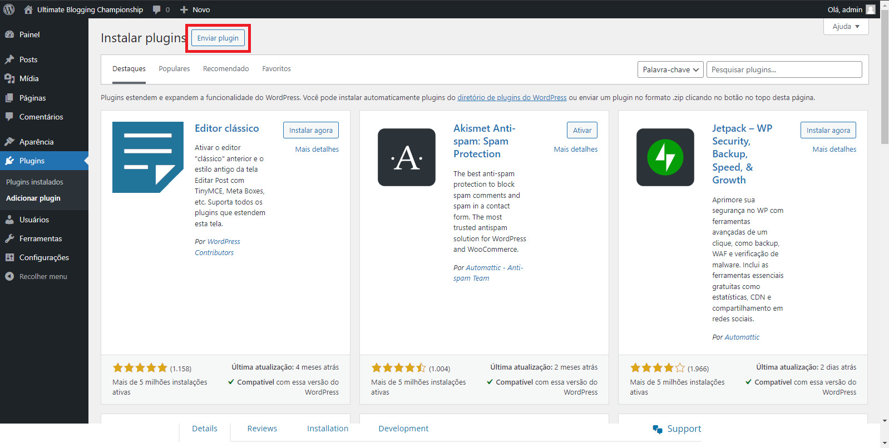Screen dimensions: 889x448
Task: Click the Posts pin icon
Action: [9, 59]
